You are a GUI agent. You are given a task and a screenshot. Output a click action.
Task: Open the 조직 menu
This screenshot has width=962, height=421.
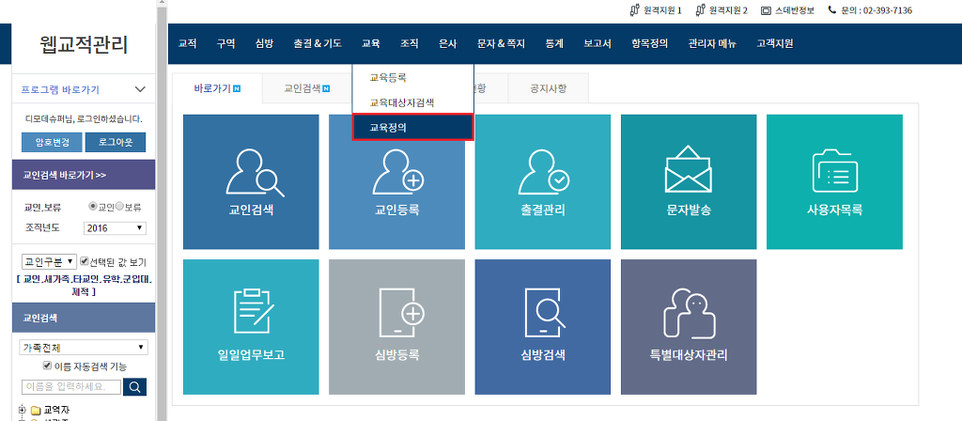[410, 43]
